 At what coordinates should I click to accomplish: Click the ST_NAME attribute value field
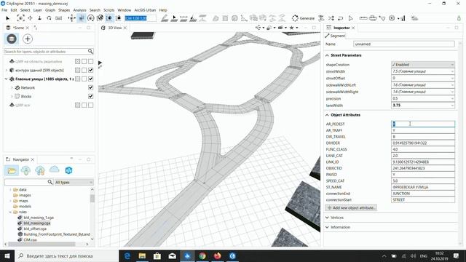click(x=422, y=187)
